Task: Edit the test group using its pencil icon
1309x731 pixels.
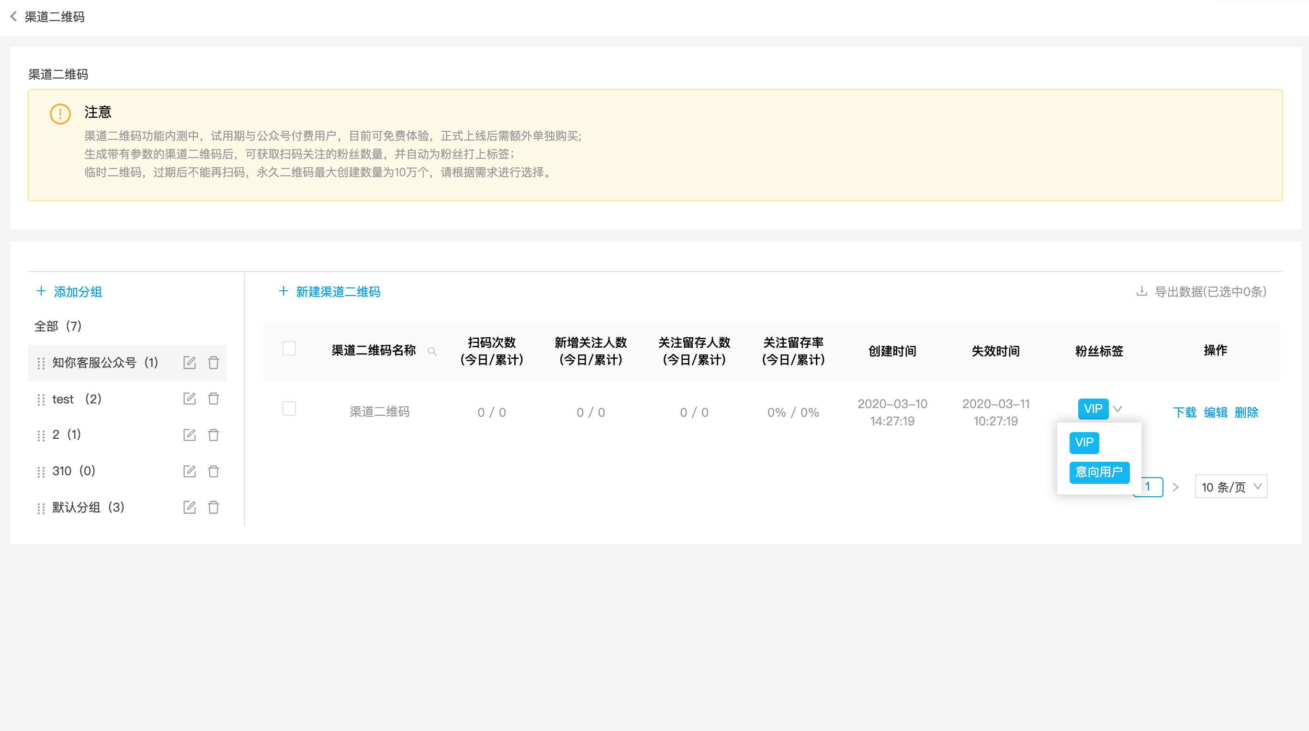Action: pos(190,399)
